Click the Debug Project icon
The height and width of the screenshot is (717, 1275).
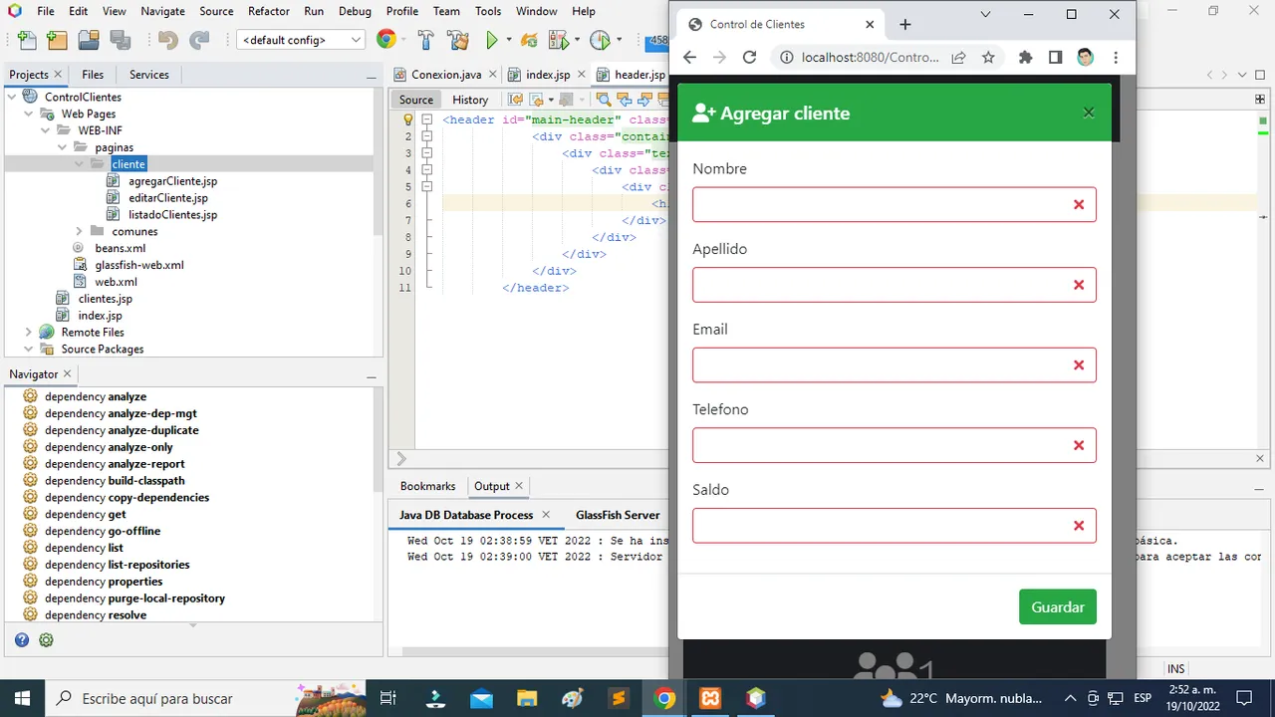(x=558, y=40)
